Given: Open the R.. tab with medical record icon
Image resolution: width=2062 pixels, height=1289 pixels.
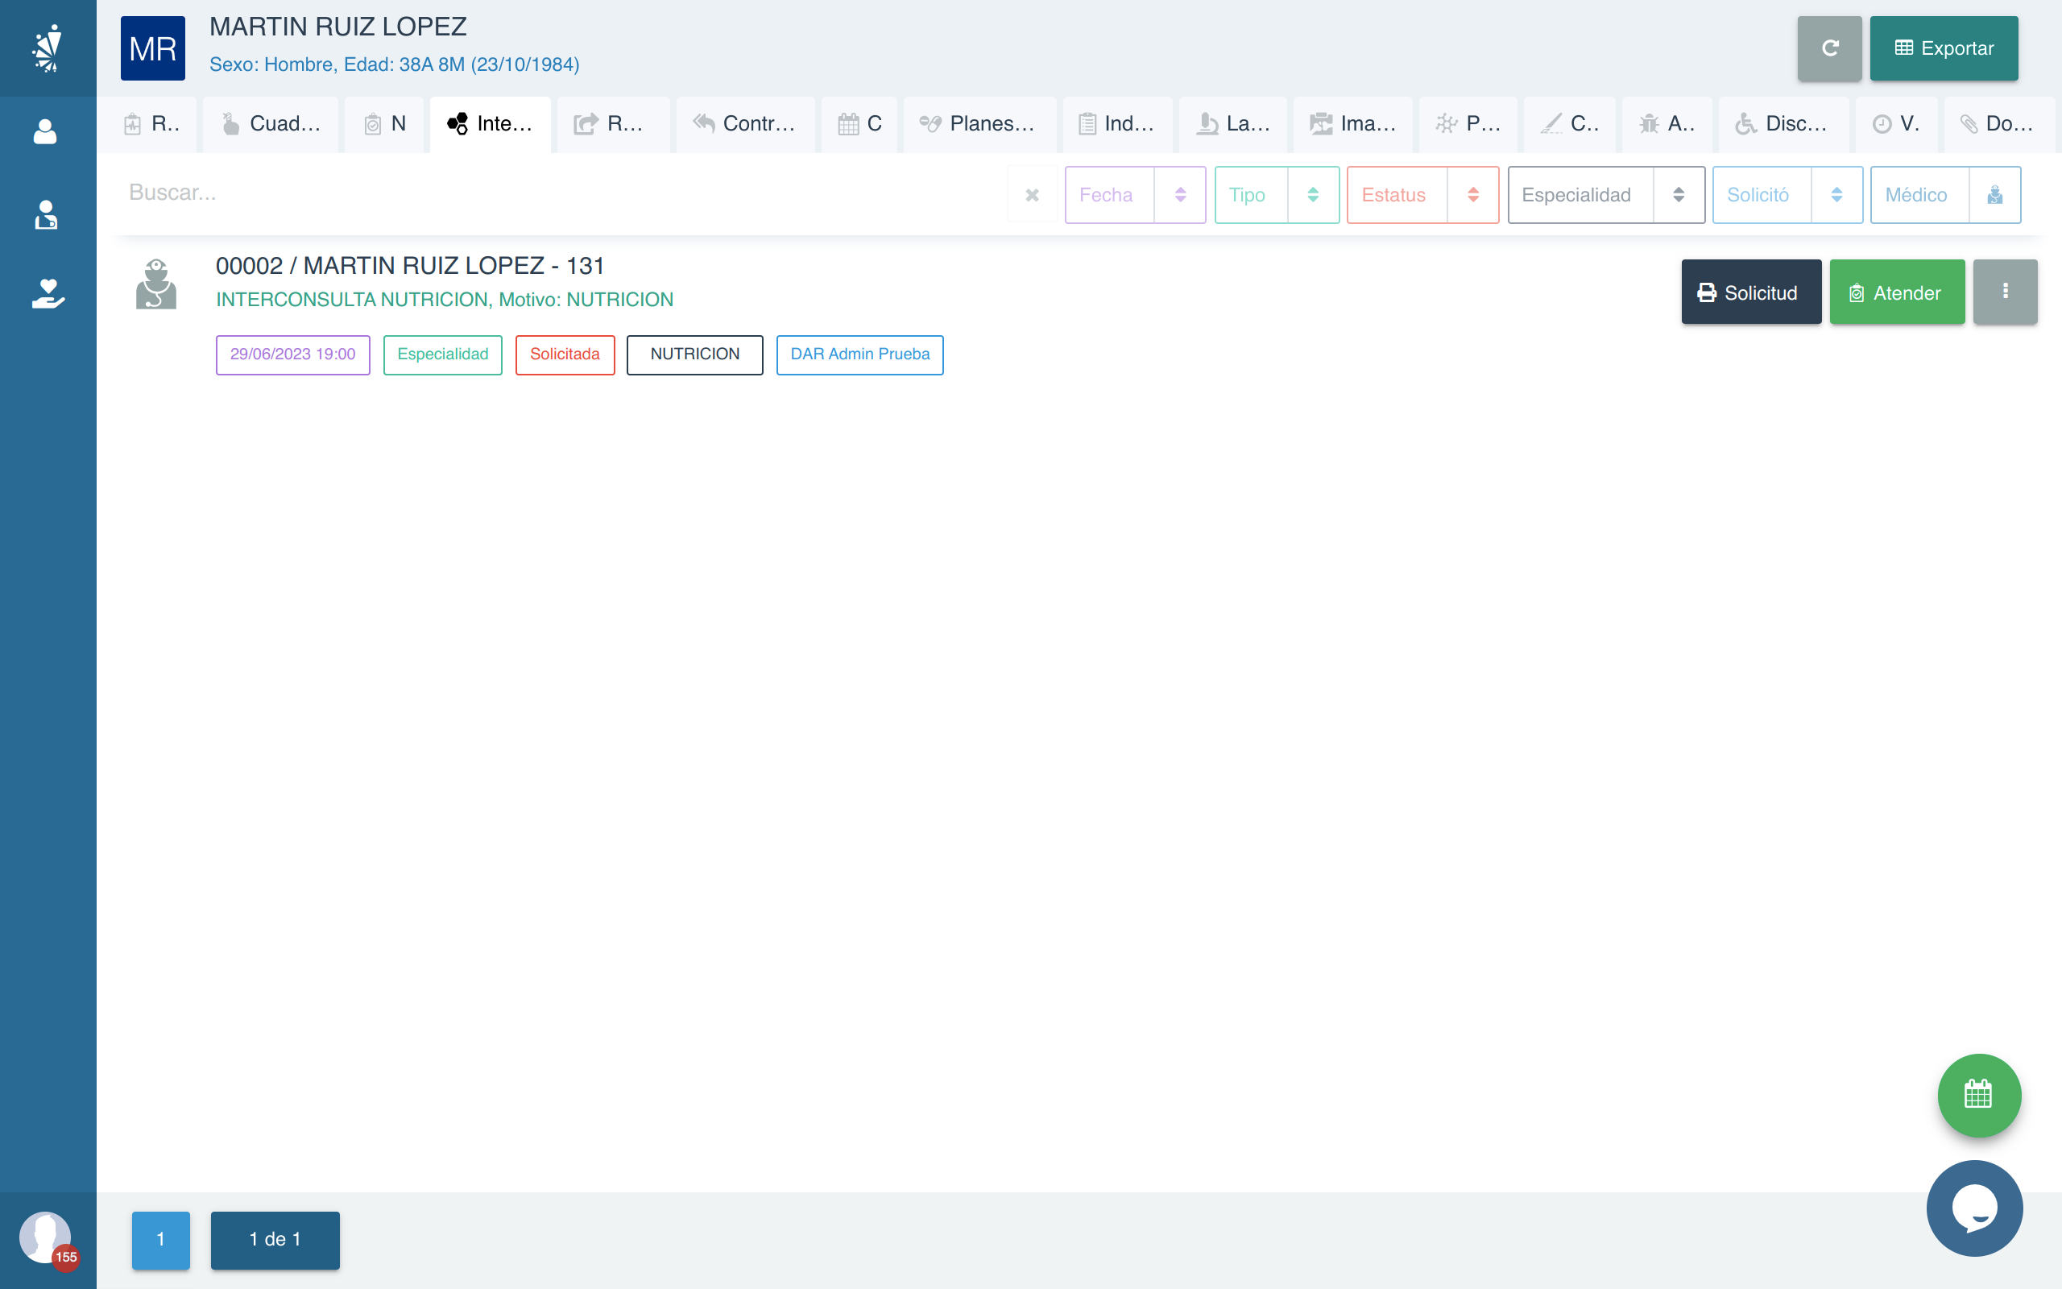Looking at the screenshot, I should [151, 124].
